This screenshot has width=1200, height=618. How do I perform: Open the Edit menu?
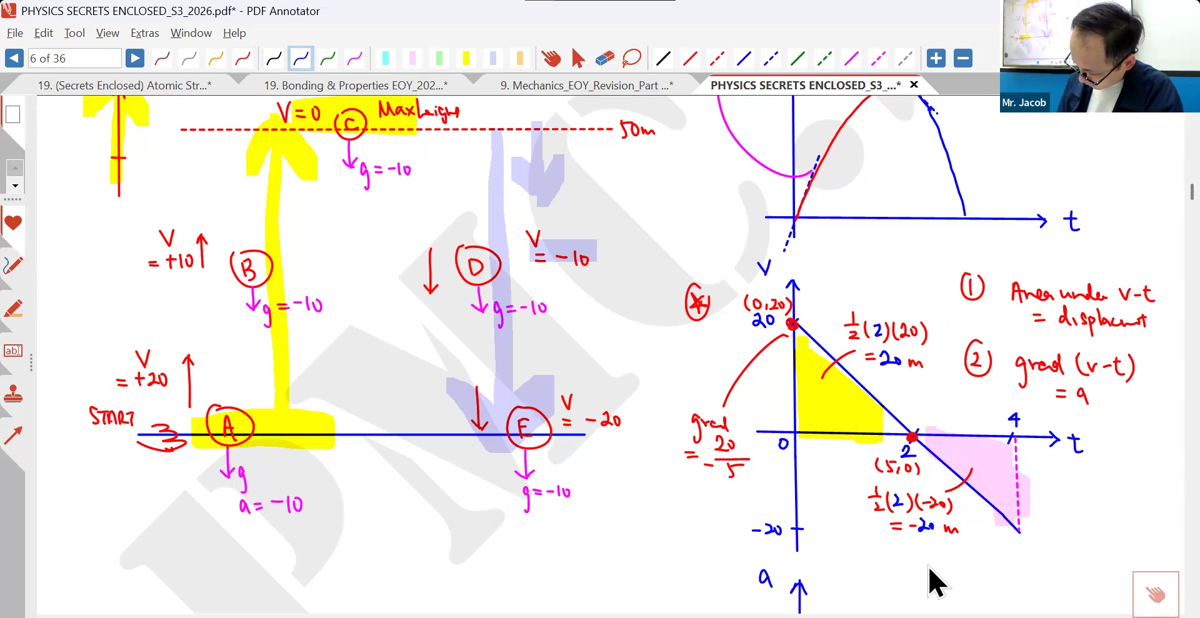point(44,33)
